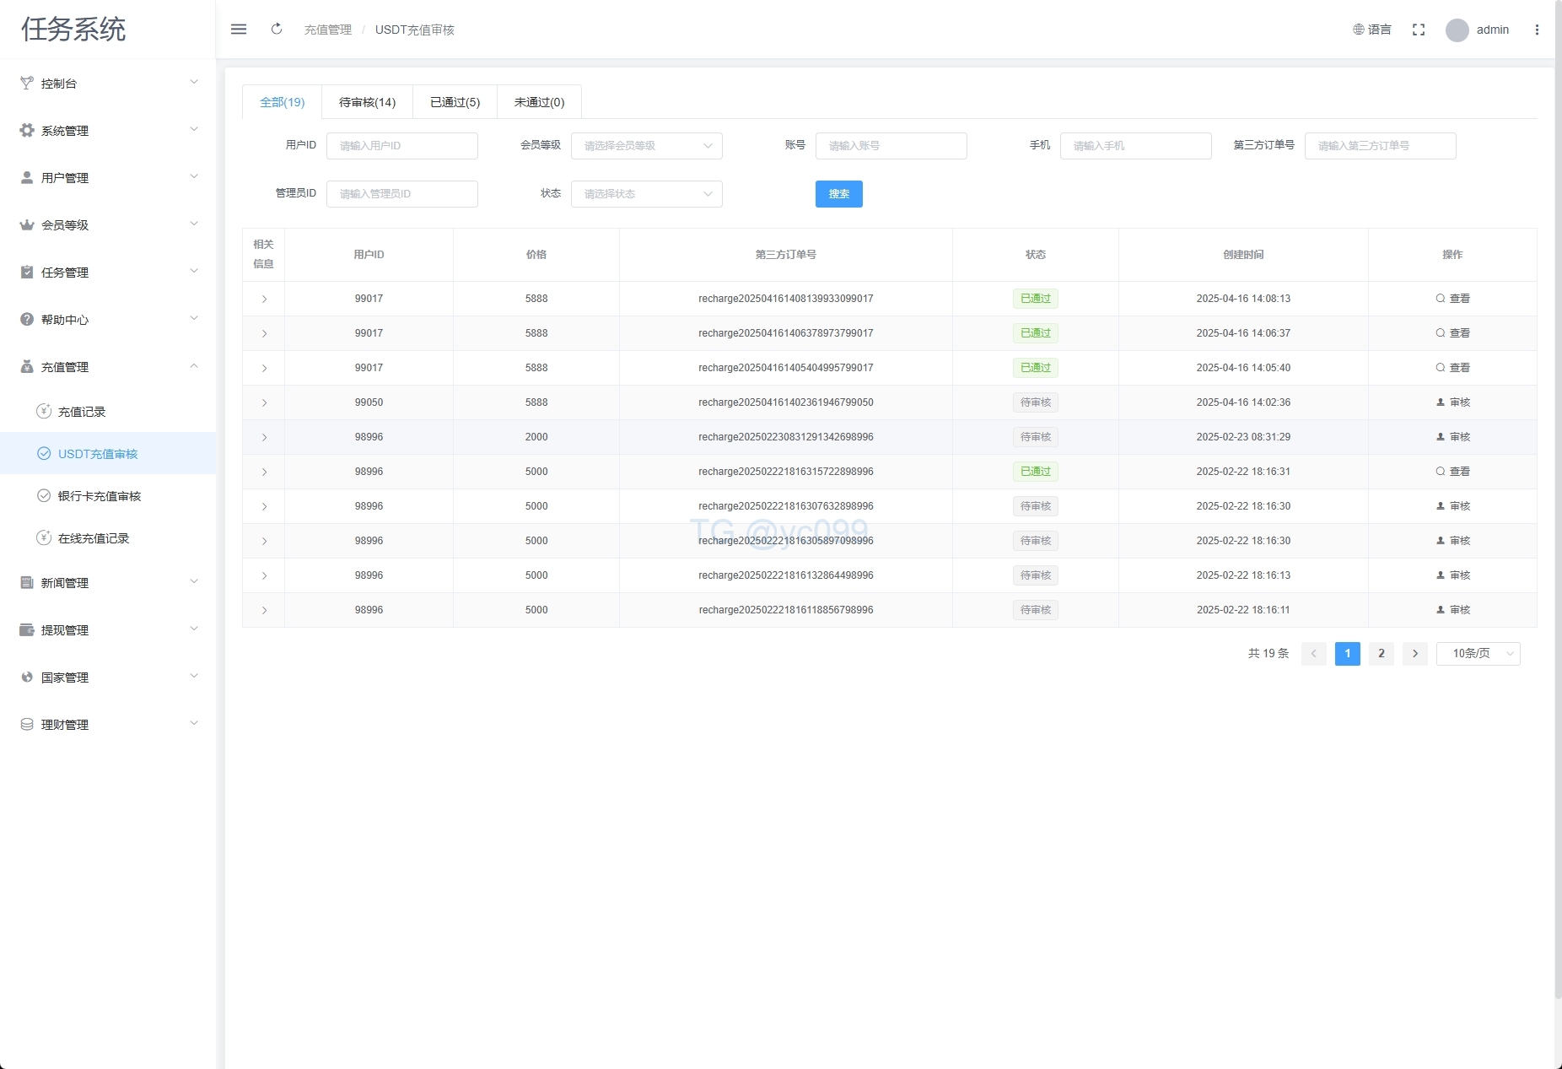Switch to the 待审核(14) tab
The height and width of the screenshot is (1069, 1562).
pyautogui.click(x=367, y=102)
